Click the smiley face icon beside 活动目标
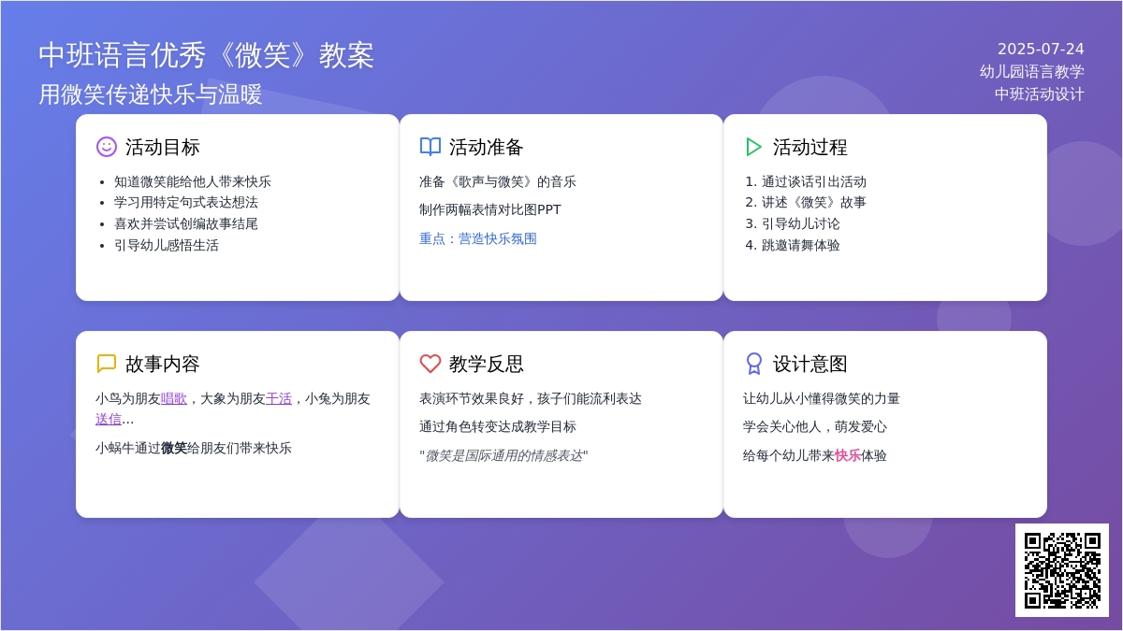The width and height of the screenshot is (1123, 631). [x=107, y=147]
